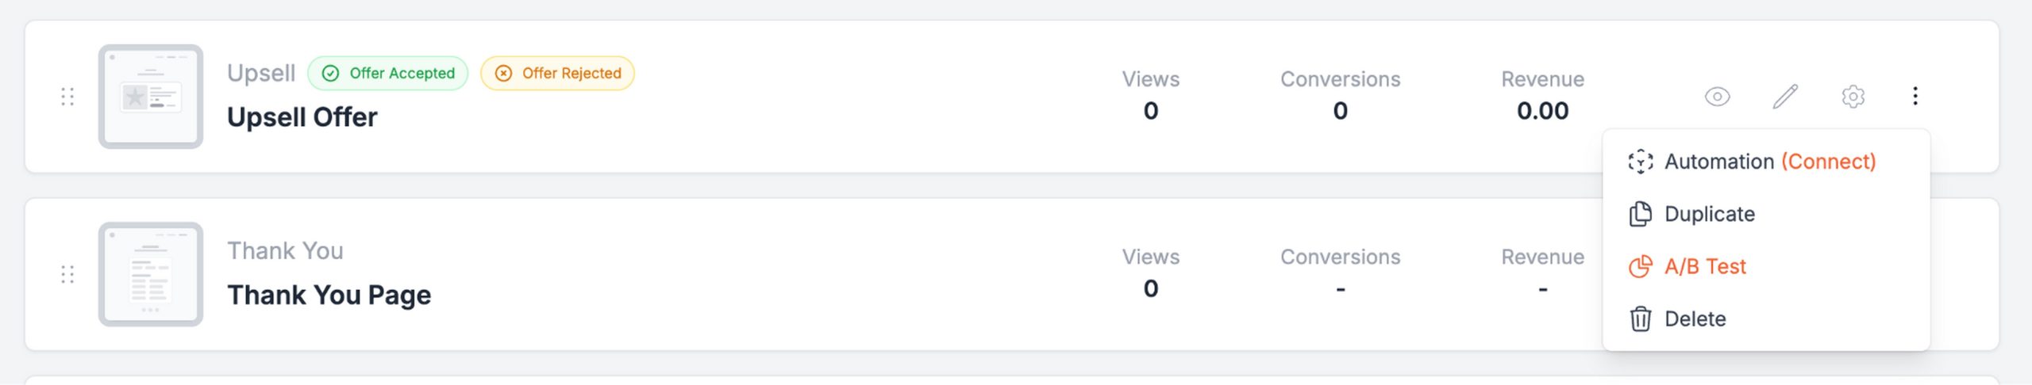The image size is (2032, 385).
Task: Click Delete in the step menu
Action: [1695, 318]
